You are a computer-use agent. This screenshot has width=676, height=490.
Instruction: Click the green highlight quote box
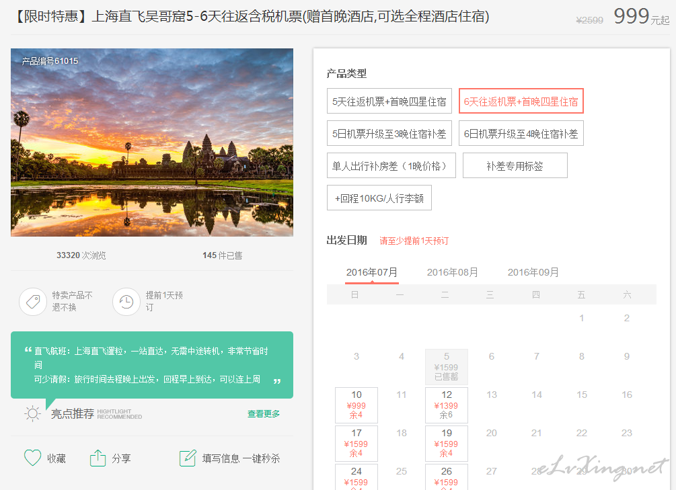point(152,365)
